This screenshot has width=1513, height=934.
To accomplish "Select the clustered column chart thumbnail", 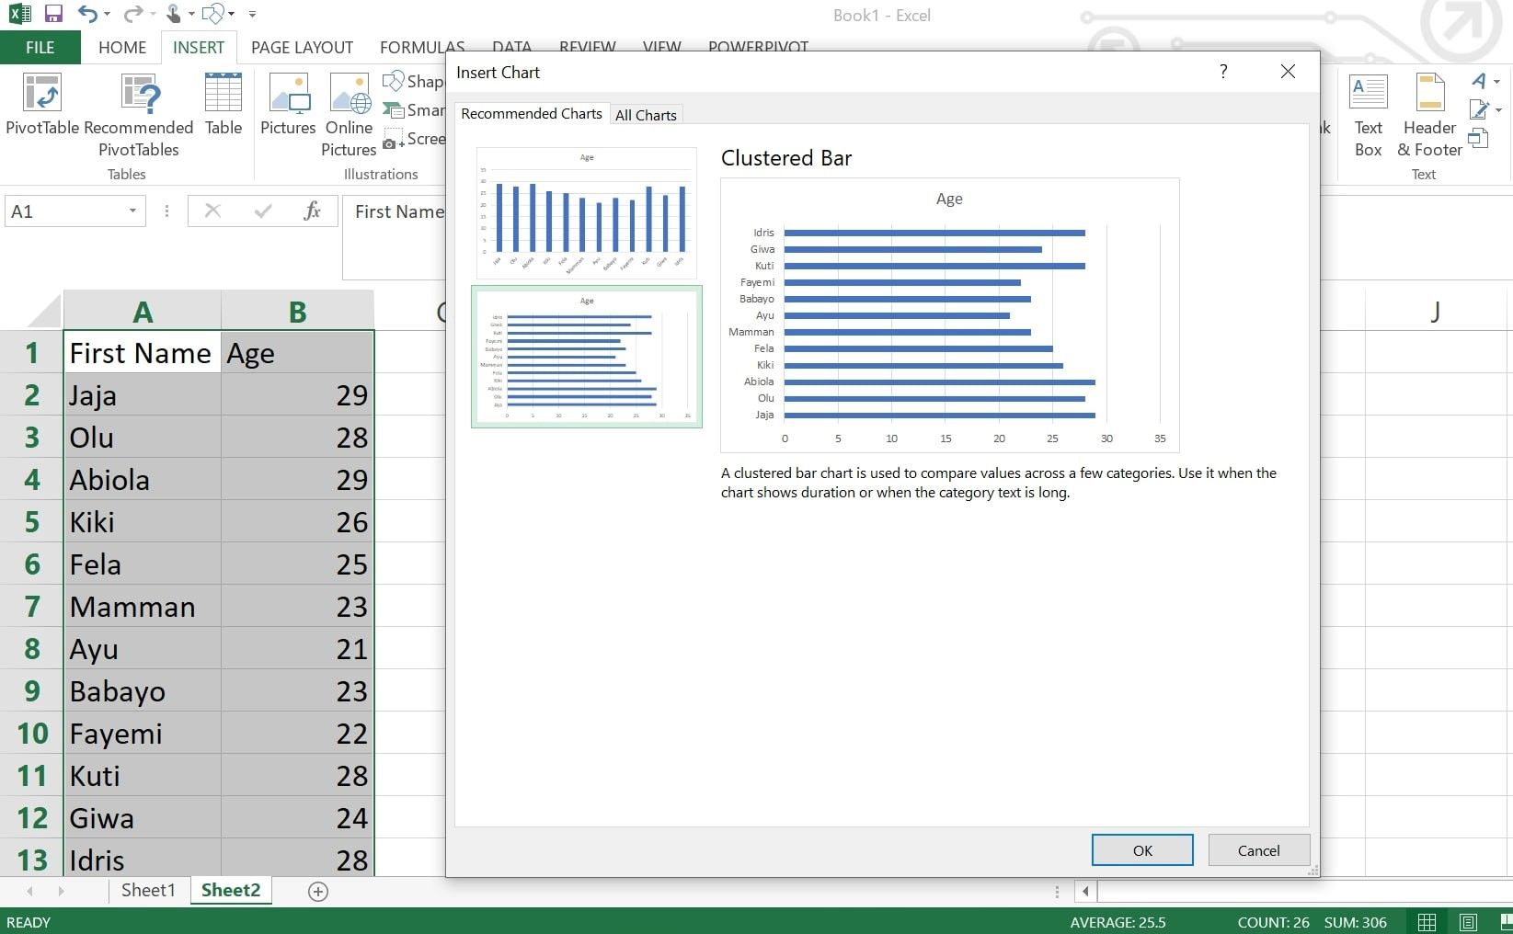I will (x=587, y=213).
